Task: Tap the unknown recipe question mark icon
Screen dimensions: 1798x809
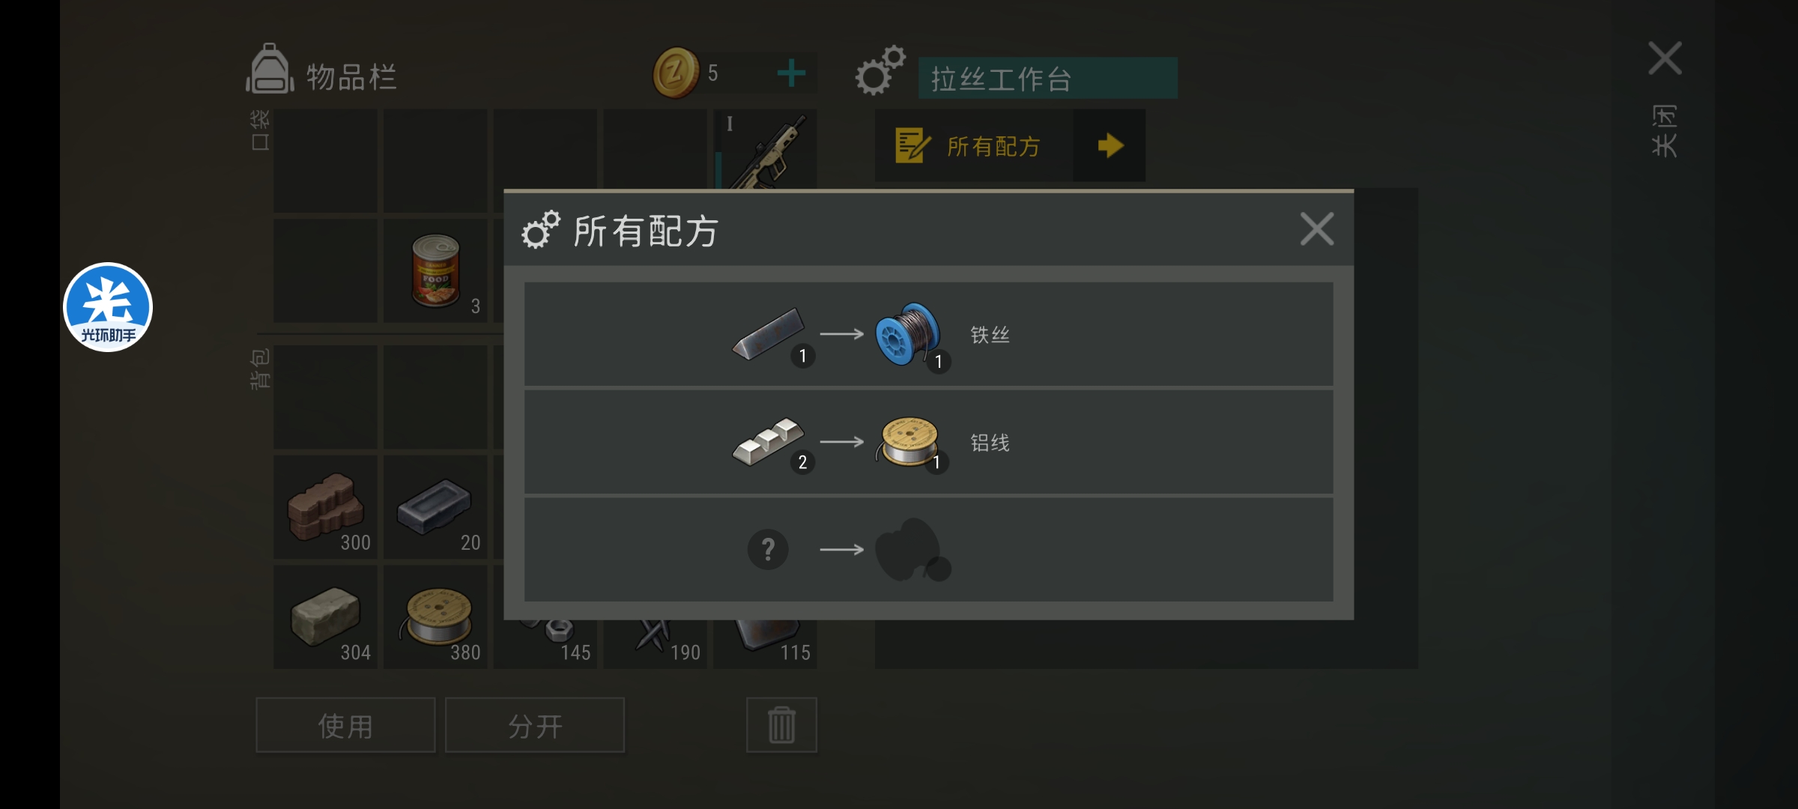Action: point(768,550)
